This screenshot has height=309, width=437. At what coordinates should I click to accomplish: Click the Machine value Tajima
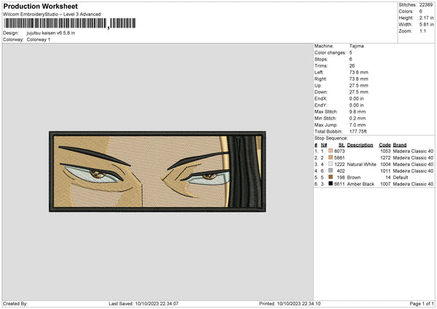coord(356,46)
